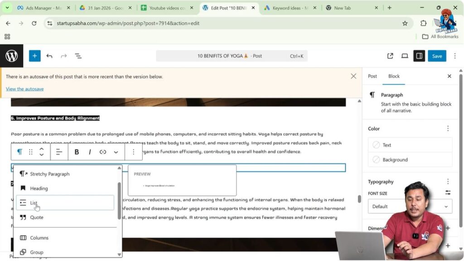
Task: Open the Document Overview list icon
Action: click(x=78, y=56)
